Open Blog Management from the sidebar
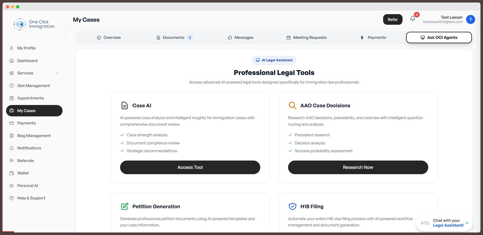The height and width of the screenshot is (235, 483). point(34,136)
